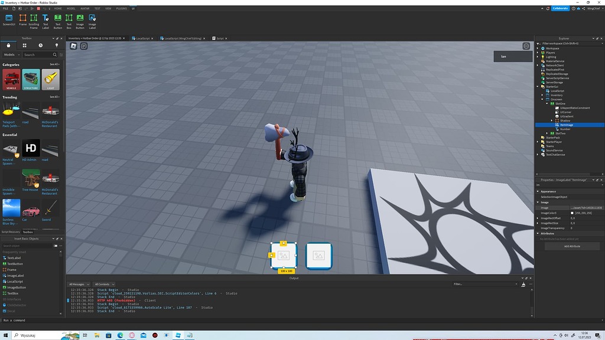Click the Toolbox search magnifier icon
605x340 pixels.
55,55
